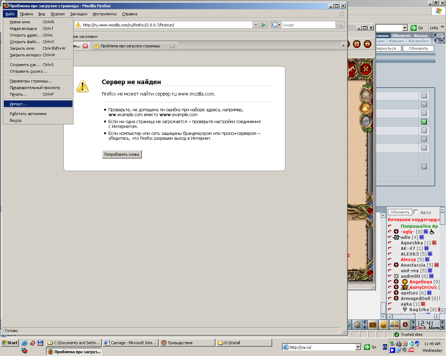Click the 'Попробовать снова' button
Viewport: 446px width, 356px height.
(122, 154)
